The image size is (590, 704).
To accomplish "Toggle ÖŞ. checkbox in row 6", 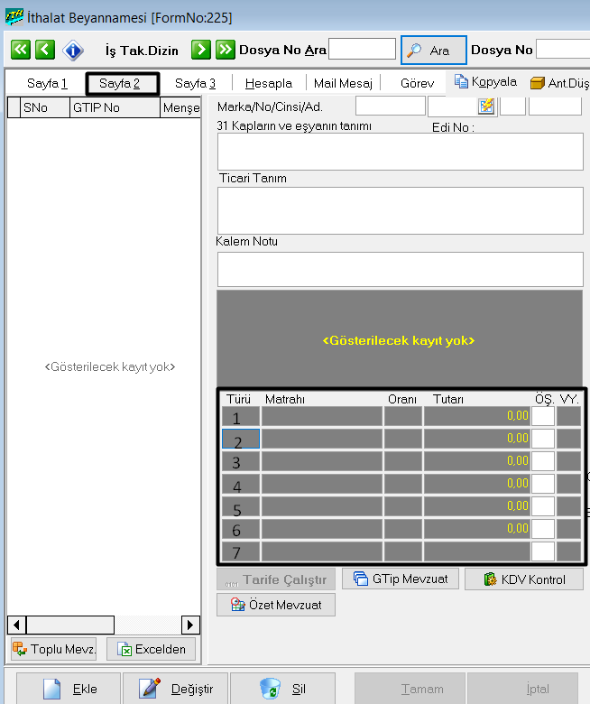I will coord(543,528).
